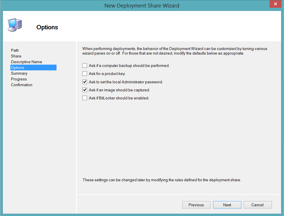
Task: Select the Share step in sidebar
Action: (x=16, y=56)
